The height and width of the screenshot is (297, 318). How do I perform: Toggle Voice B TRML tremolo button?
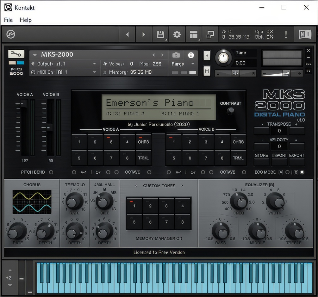tap(238, 158)
